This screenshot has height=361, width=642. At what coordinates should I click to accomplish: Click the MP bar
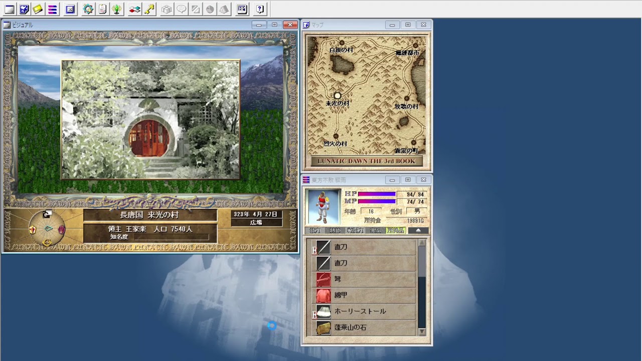pyautogui.click(x=377, y=201)
